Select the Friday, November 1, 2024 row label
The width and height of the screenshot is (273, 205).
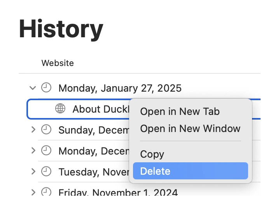click(x=118, y=192)
